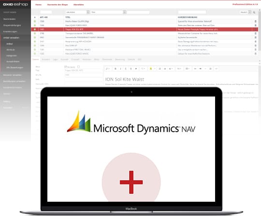This screenshot has width=261, height=222.
Task: Open the language dropdown near search icon
Action: [246, 12]
